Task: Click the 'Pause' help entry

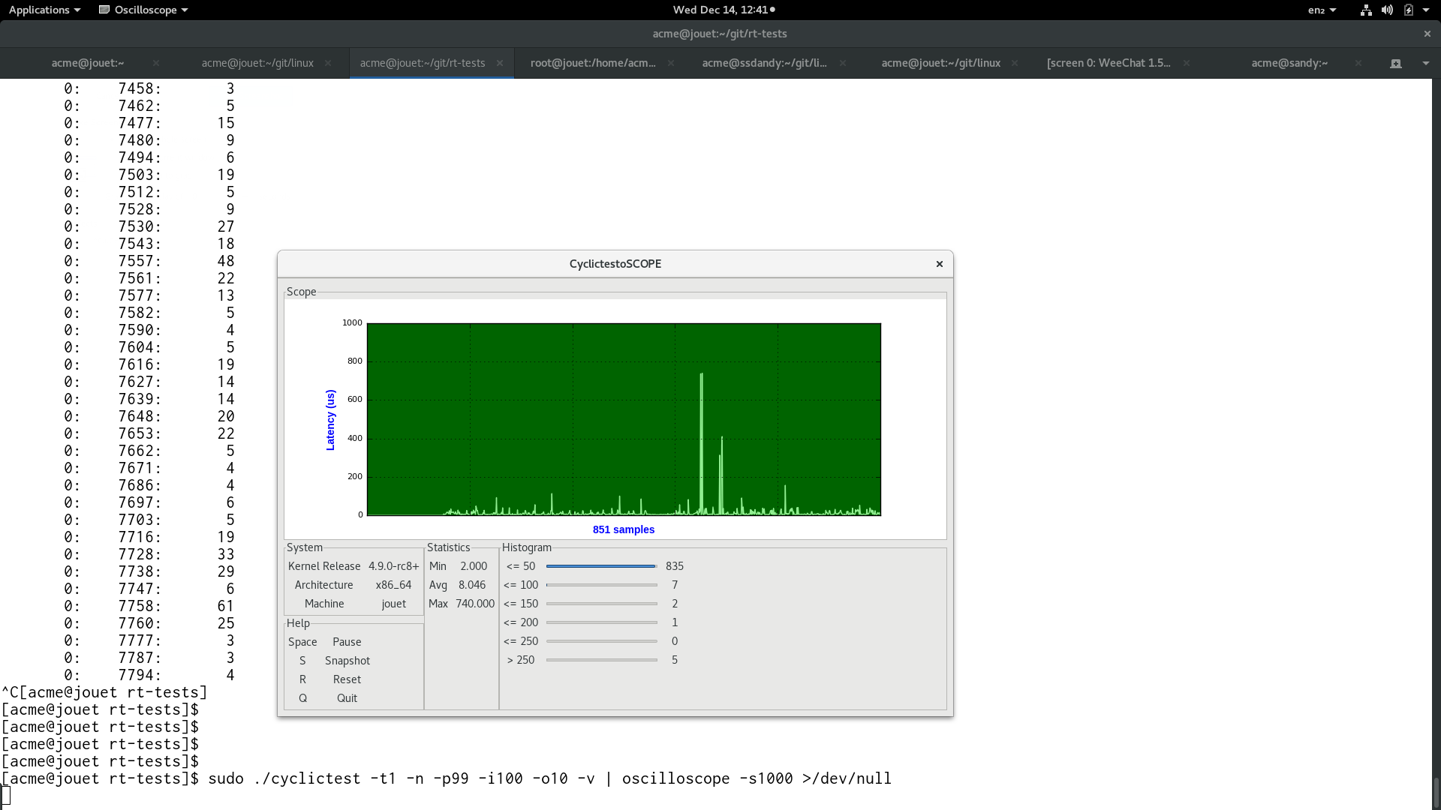Action: pyautogui.click(x=347, y=642)
